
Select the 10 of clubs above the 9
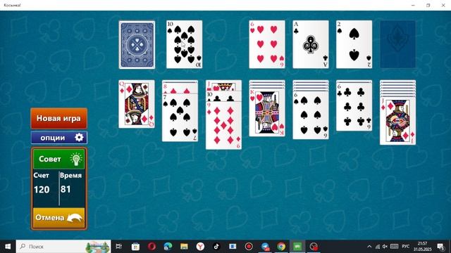[223, 96]
